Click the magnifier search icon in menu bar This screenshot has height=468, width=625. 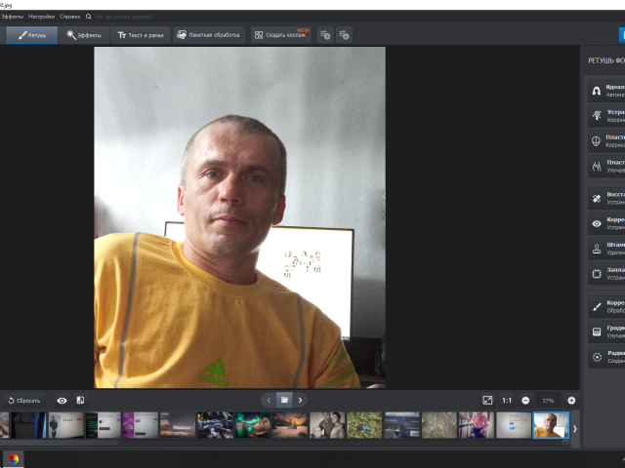[x=89, y=17]
